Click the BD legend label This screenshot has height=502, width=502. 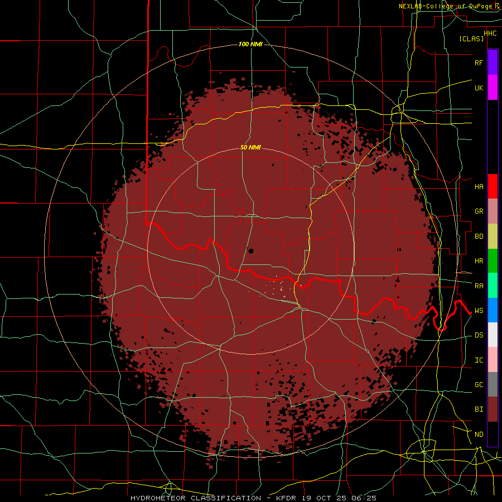(x=479, y=236)
